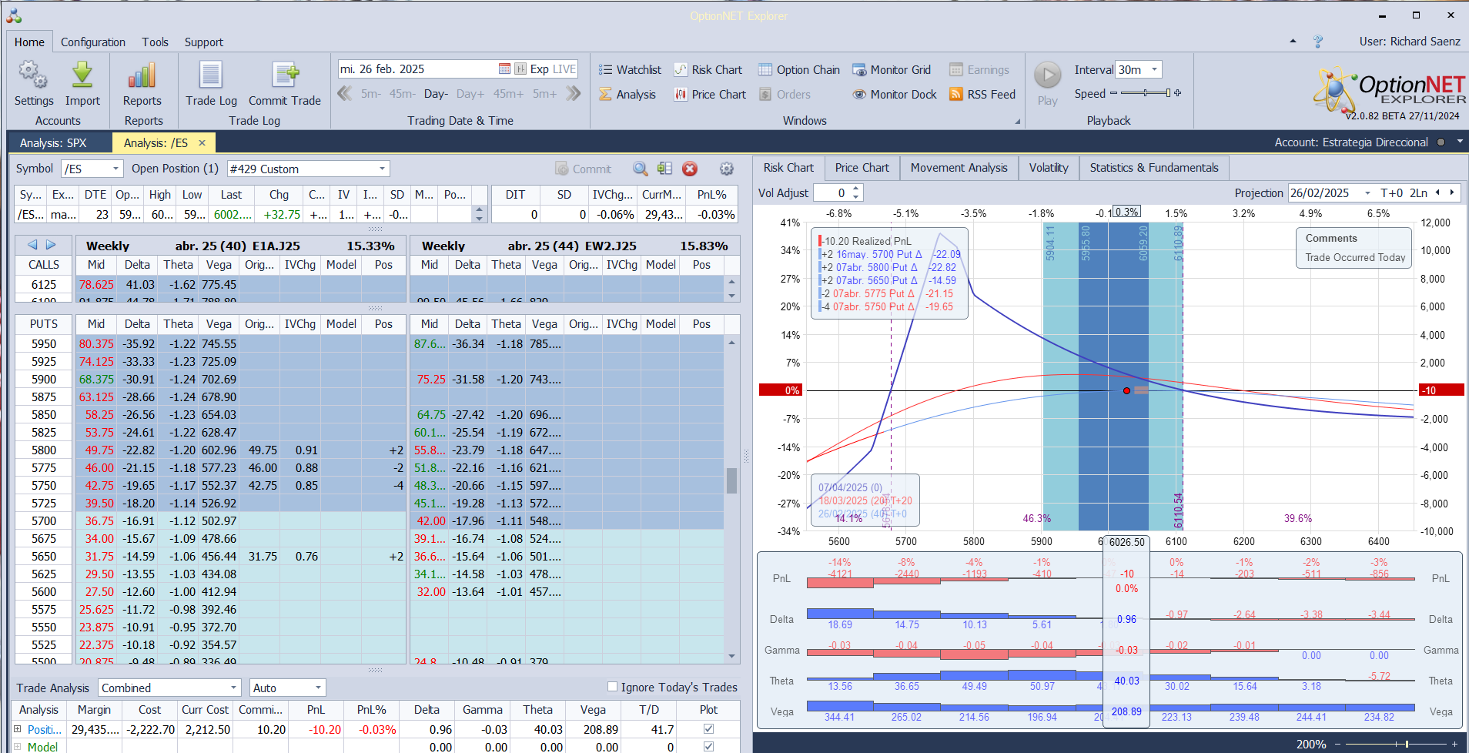Increase Vol Adjust with the up stepper
Viewport: 1469px width, 753px height.
(856, 189)
